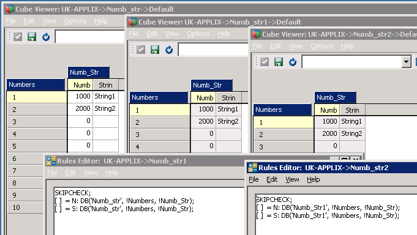Image resolution: width=417 pixels, height=235 pixels.
Task: Open File menu in Rules Editor Numb_str1
Action: pos(52,173)
